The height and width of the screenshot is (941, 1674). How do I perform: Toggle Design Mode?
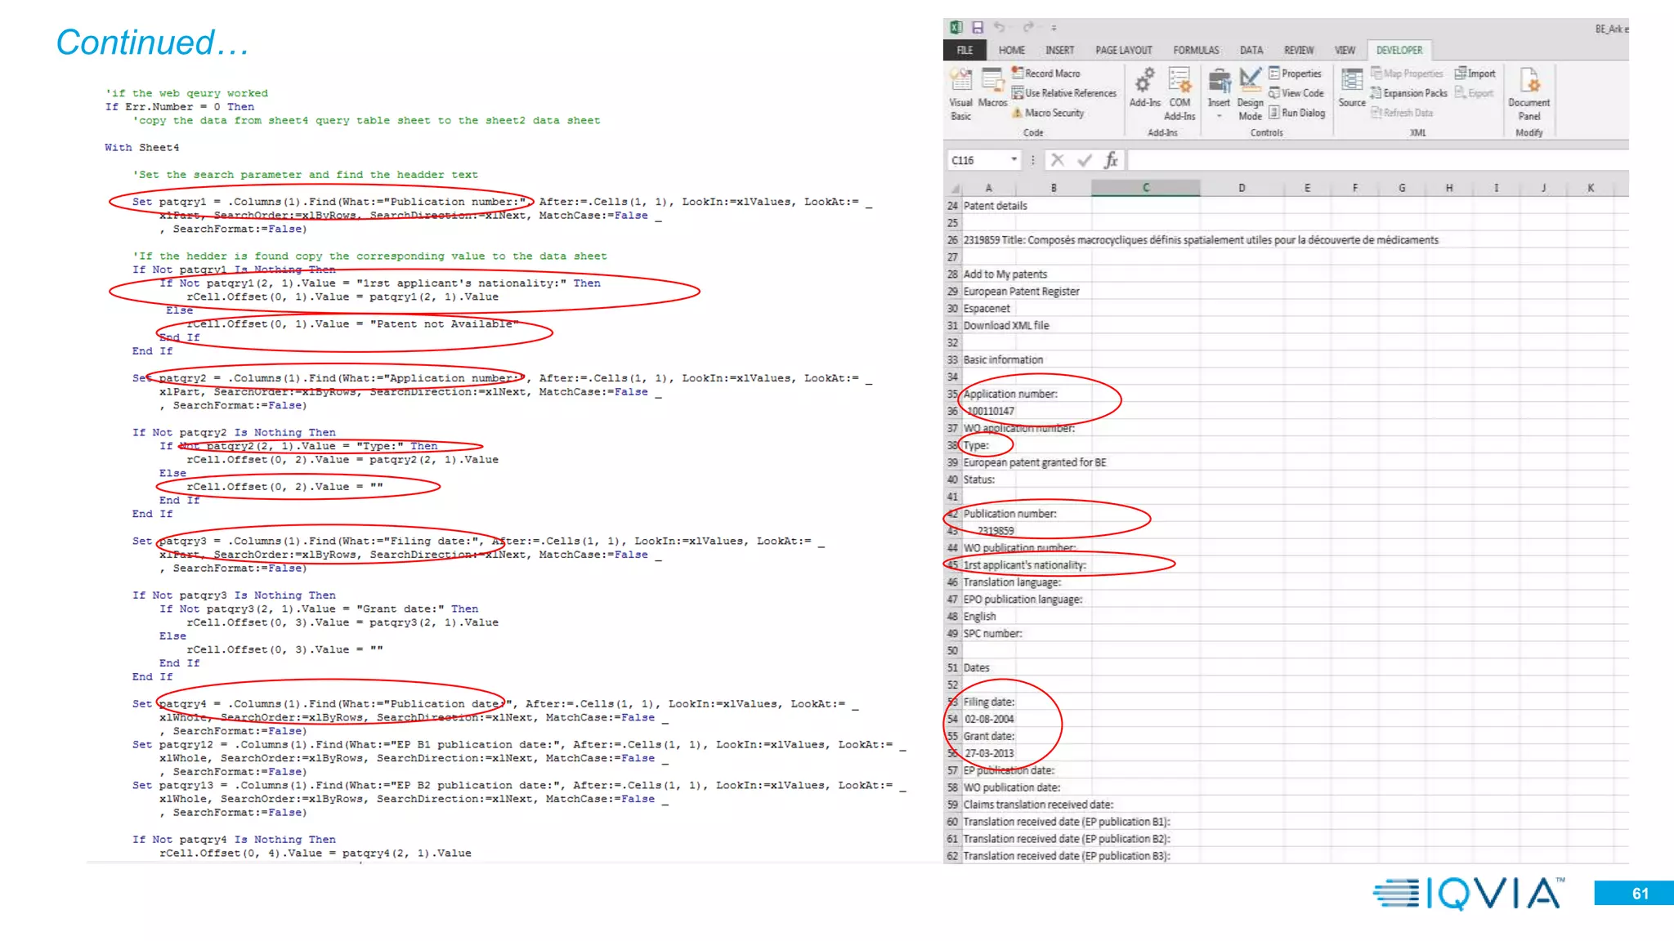[x=1250, y=91]
